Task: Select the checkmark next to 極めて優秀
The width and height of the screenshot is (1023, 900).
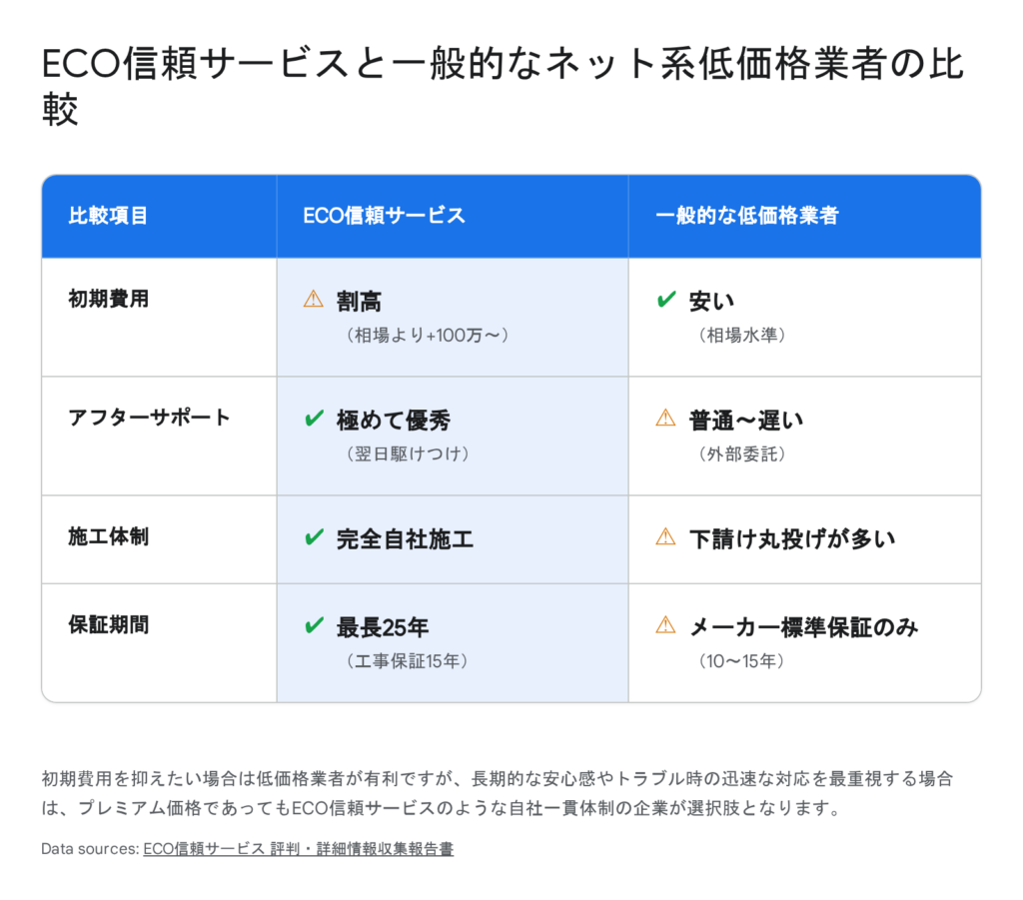Action: [314, 420]
